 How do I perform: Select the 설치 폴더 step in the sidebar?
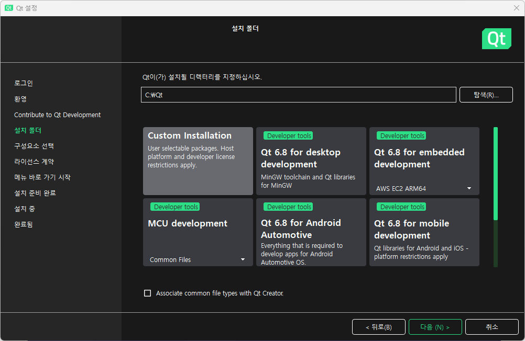click(28, 130)
